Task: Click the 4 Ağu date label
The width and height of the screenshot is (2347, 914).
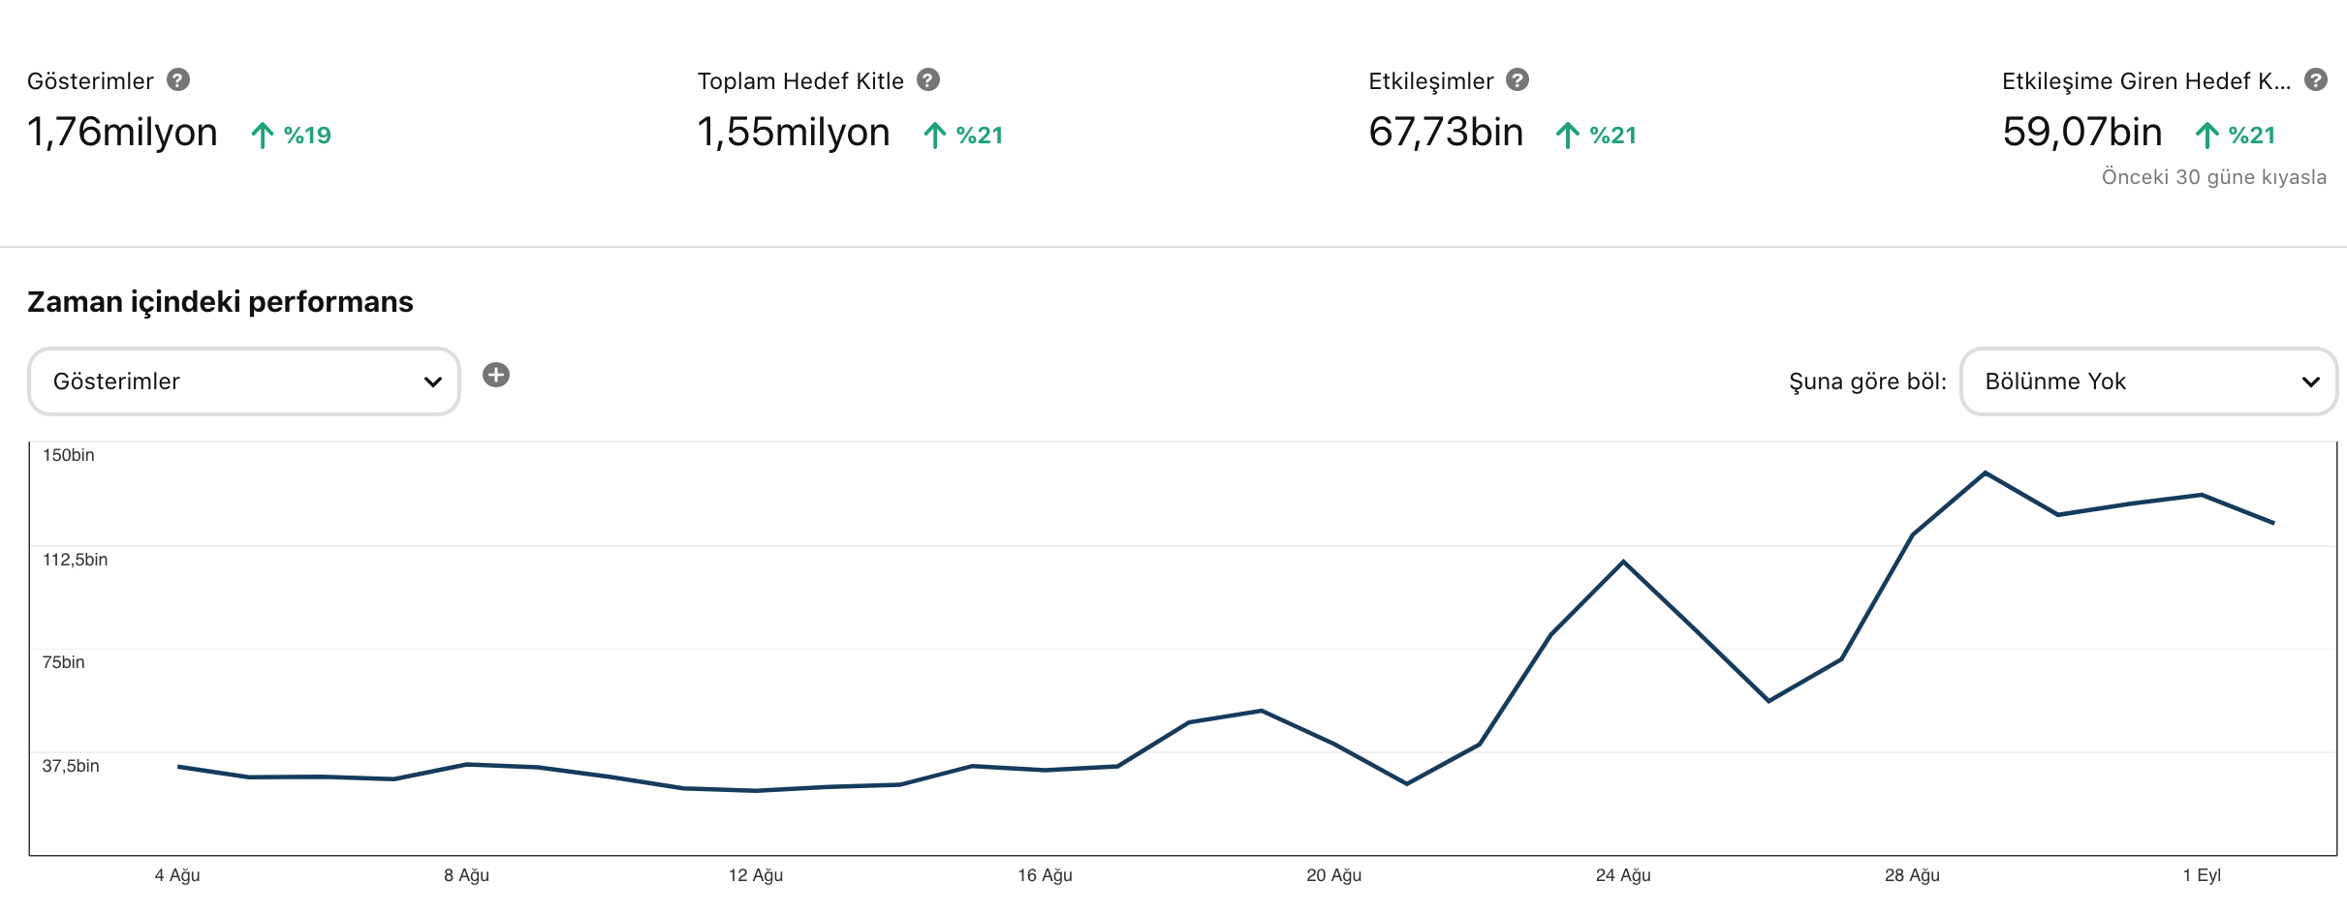Action: [177, 875]
